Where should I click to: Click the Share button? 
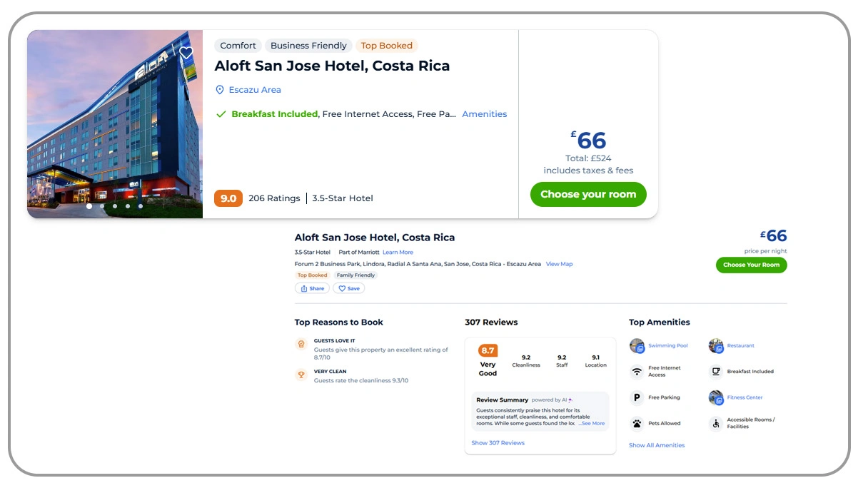tap(313, 288)
